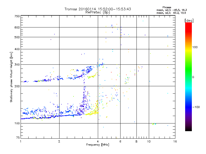Click the x-axis label '10'

pyautogui.click(x=149, y=141)
